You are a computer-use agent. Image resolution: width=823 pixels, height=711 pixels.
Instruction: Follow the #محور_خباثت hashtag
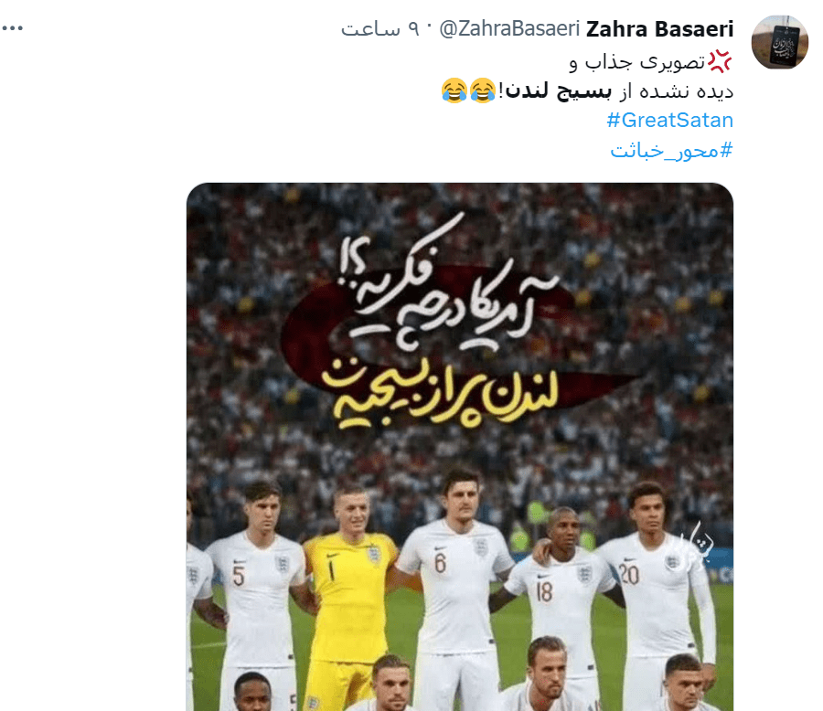tap(671, 151)
